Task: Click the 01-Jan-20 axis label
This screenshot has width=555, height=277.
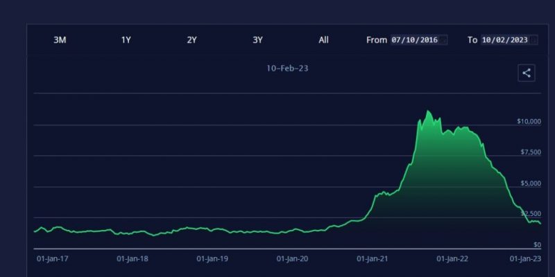Action: (292, 259)
